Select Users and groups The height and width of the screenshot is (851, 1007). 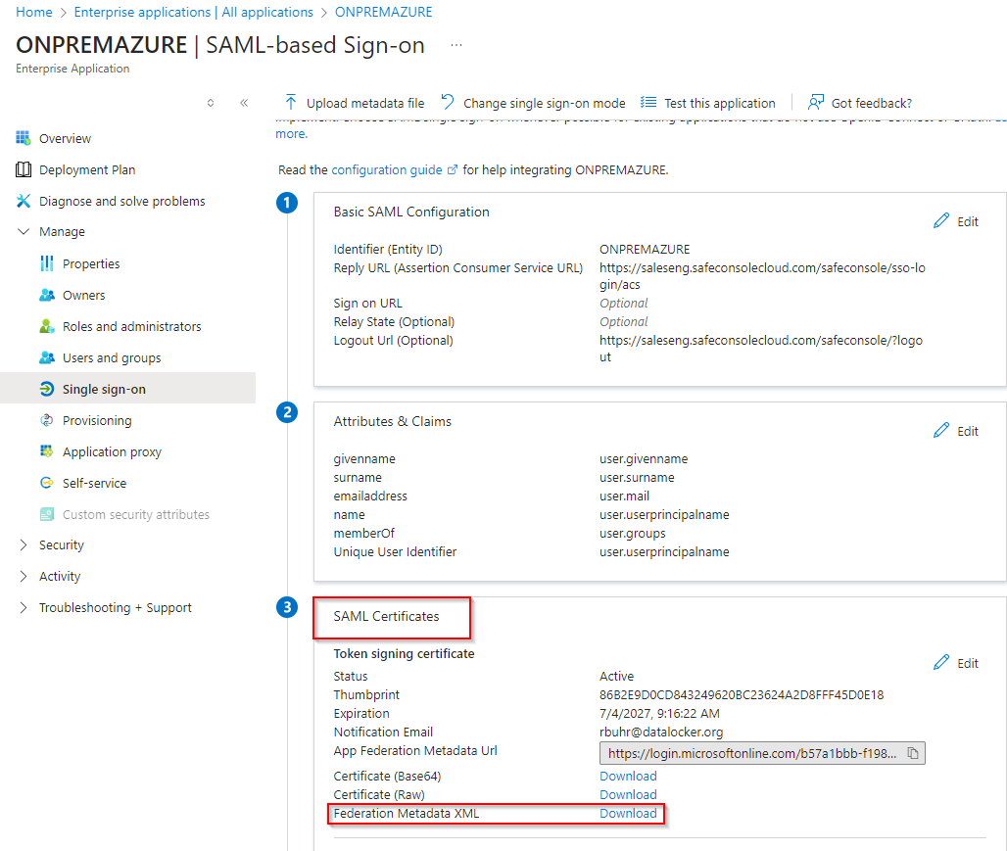pos(112,357)
